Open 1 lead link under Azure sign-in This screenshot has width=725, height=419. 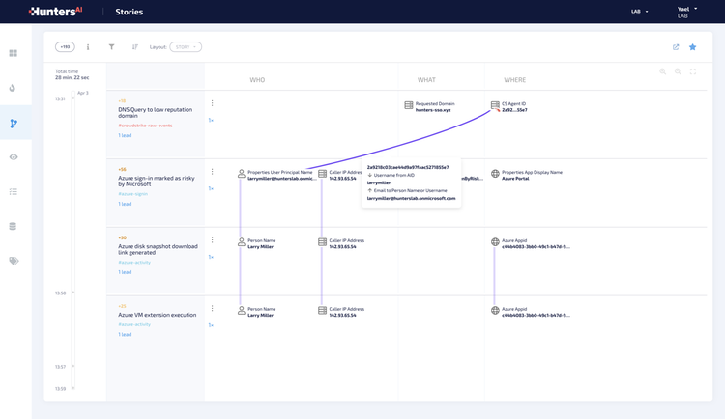point(125,204)
